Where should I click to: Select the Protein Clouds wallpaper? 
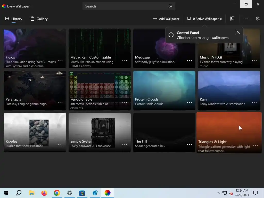[x=164, y=90]
